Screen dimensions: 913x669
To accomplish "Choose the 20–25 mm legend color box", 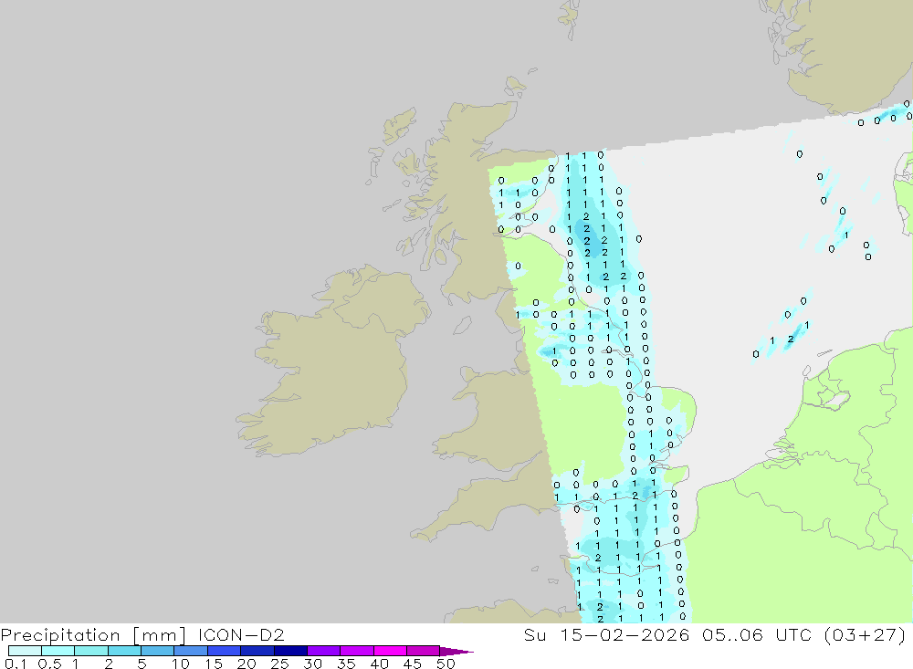I will (x=257, y=651).
